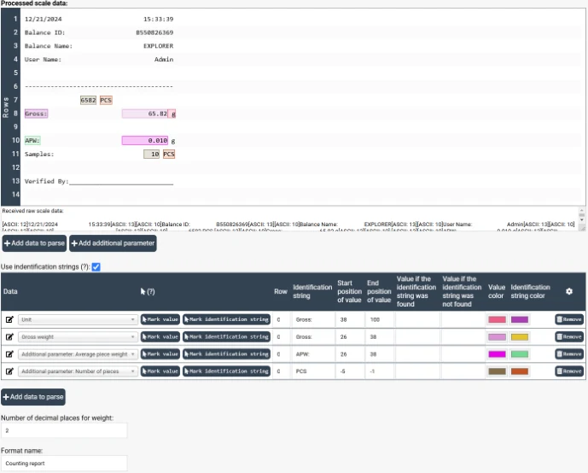Click EXPLORER balance name text
Image resolution: width=588 pixels, height=473 pixels.
click(x=158, y=46)
